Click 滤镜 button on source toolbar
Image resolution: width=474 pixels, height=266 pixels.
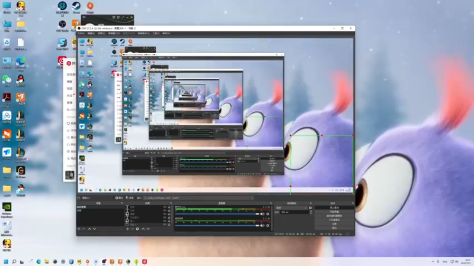130,198
